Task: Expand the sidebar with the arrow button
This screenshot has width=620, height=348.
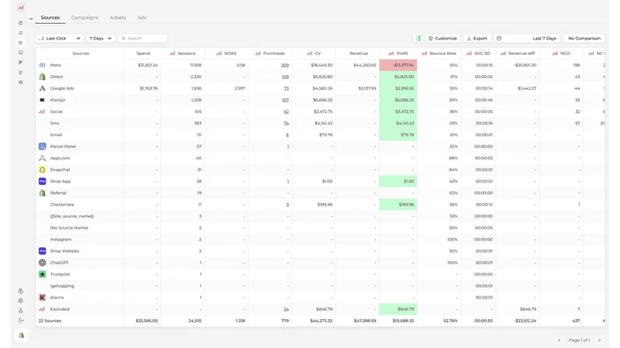Action: 30,19
